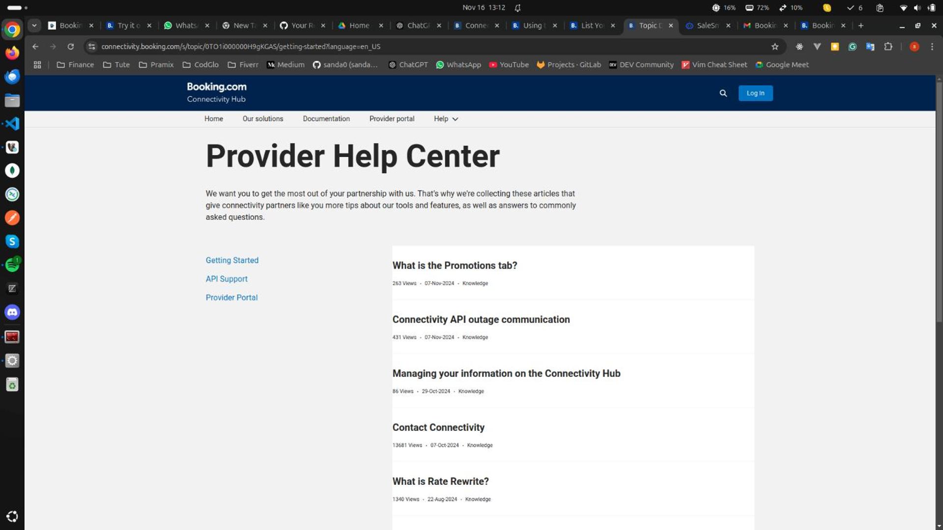View site information icon in address bar

pos(91,47)
